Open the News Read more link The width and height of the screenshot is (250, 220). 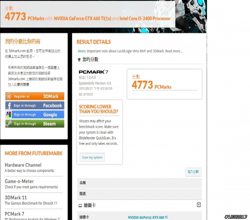pyautogui.click(x=174, y=51)
